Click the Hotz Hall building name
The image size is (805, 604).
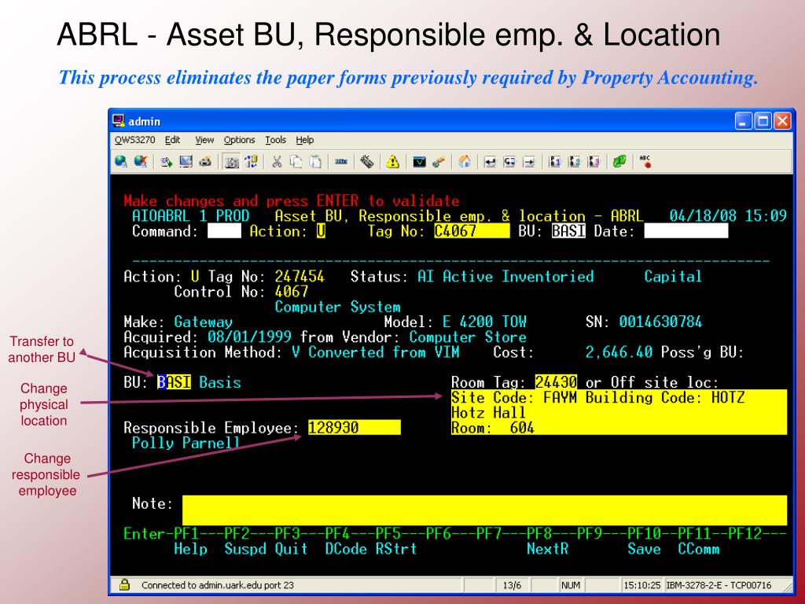488,412
